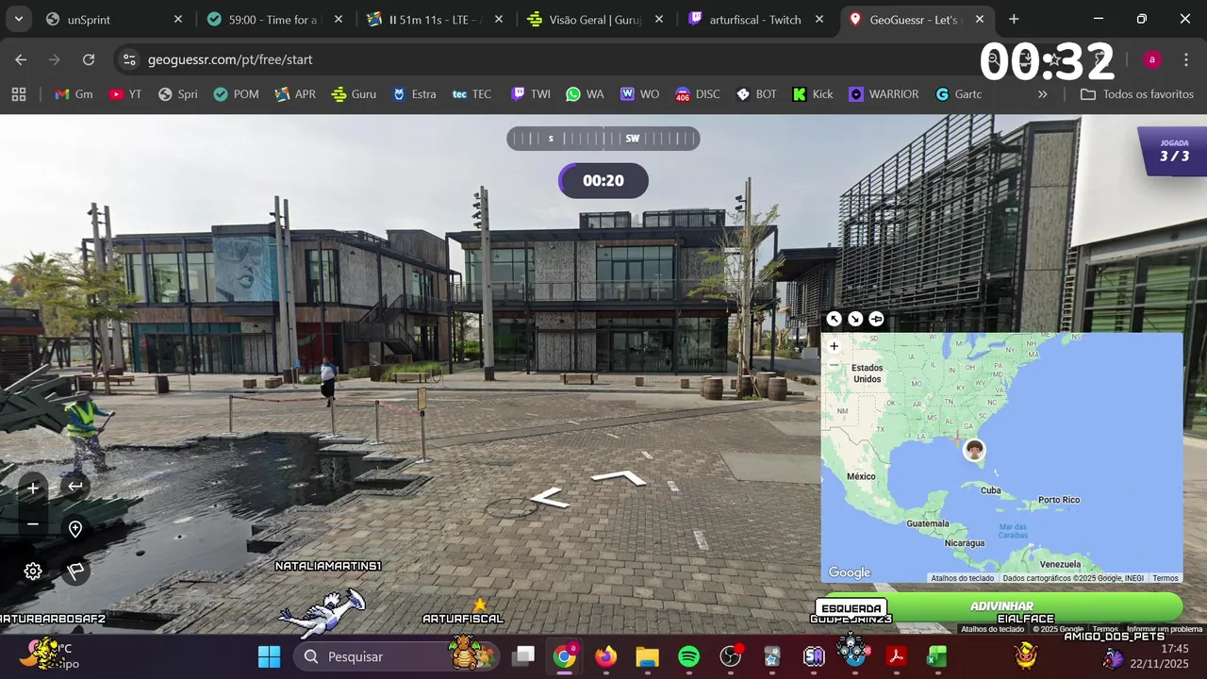Image resolution: width=1207 pixels, height=679 pixels.
Task: Open the BOT bookmark
Action: pos(756,94)
